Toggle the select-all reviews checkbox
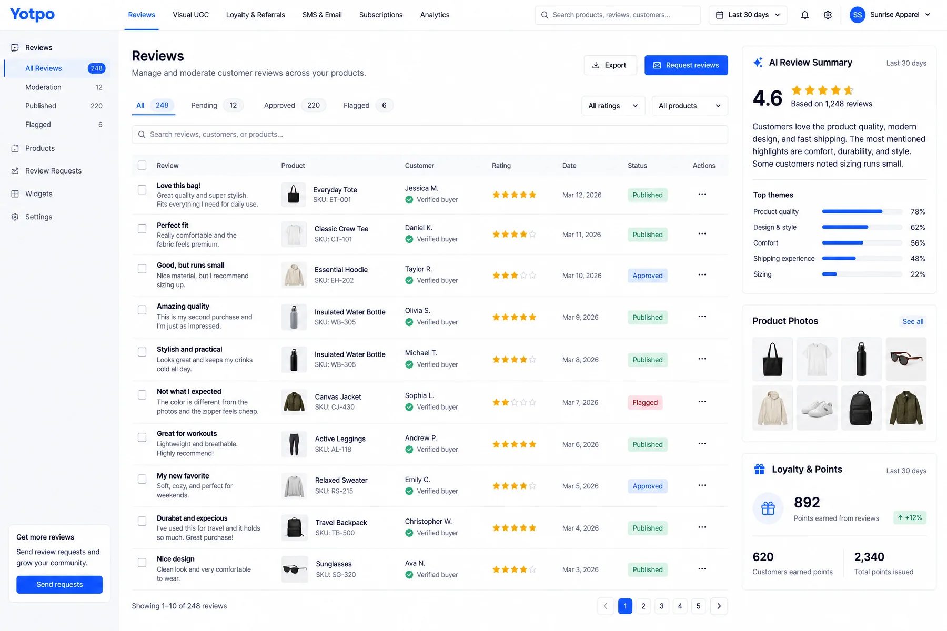This screenshot has height=631, width=947. pos(142,165)
